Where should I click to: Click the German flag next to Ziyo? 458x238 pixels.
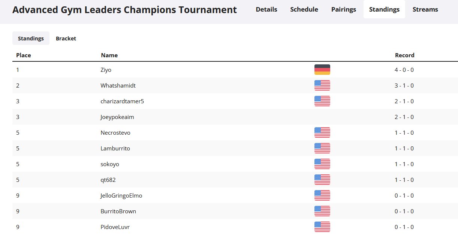click(322, 70)
